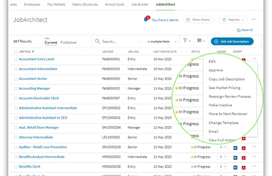Choose Edit from the context menu
Viewport: 272px width, 176px height.
[x=212, y=62]
